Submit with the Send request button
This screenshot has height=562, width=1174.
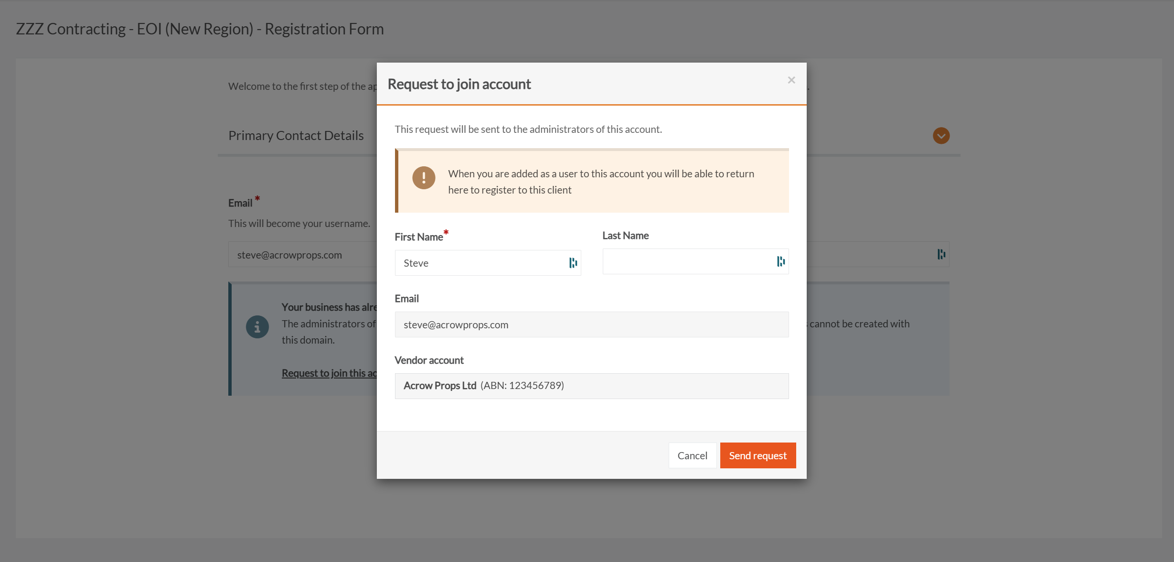coord(758,455)
